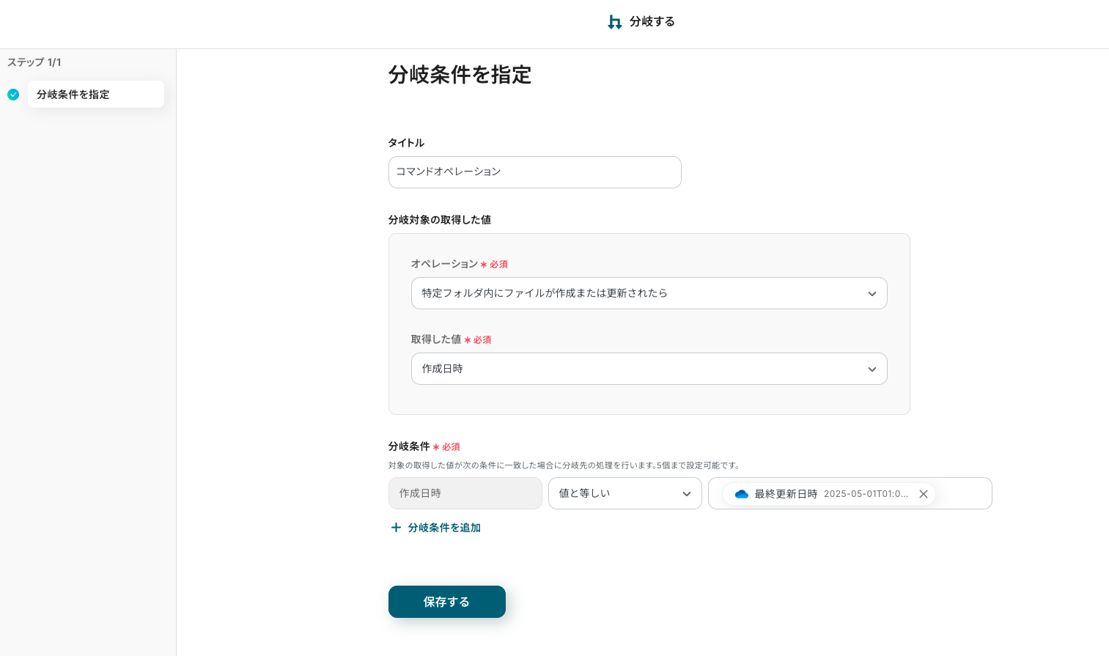Open the 取得した値 dropdown showing 作成日時
1109x656 pixels.
click(638, 369)
